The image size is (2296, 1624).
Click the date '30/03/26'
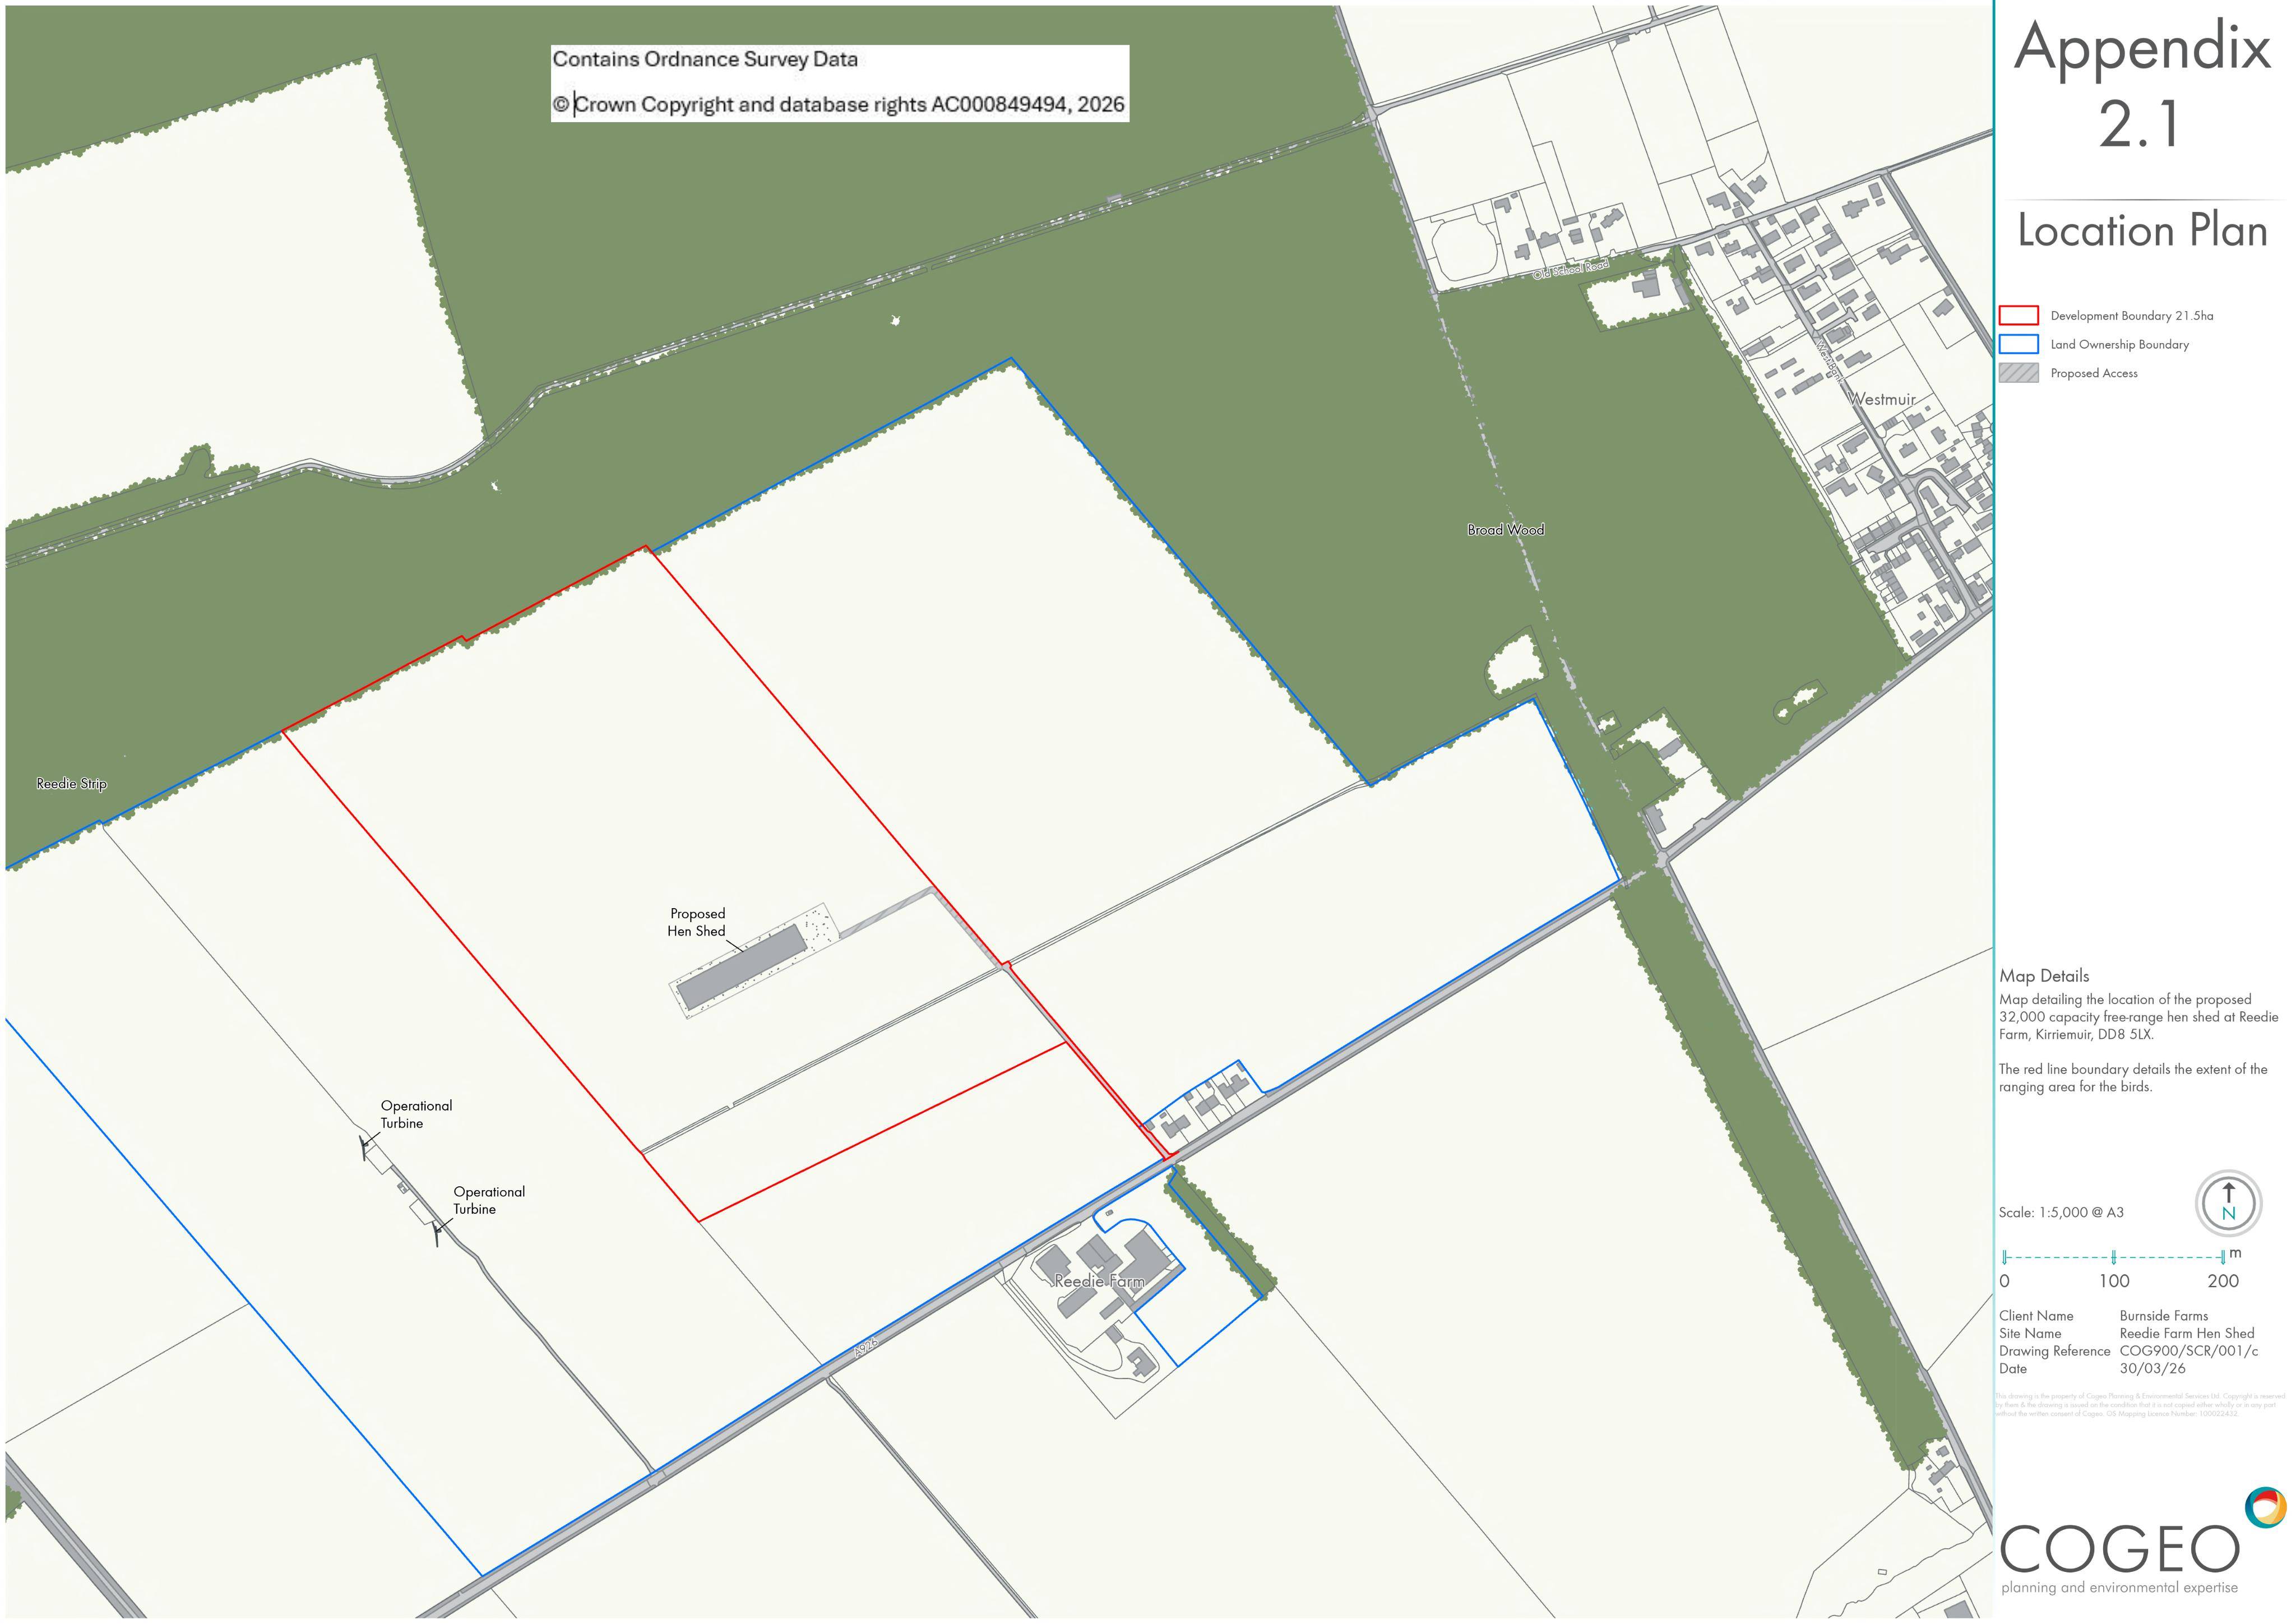pos(2152,1368)
